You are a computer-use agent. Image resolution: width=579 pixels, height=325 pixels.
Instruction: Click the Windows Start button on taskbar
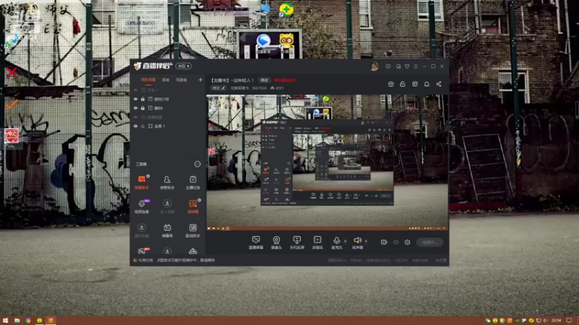(x=5, y=321)
